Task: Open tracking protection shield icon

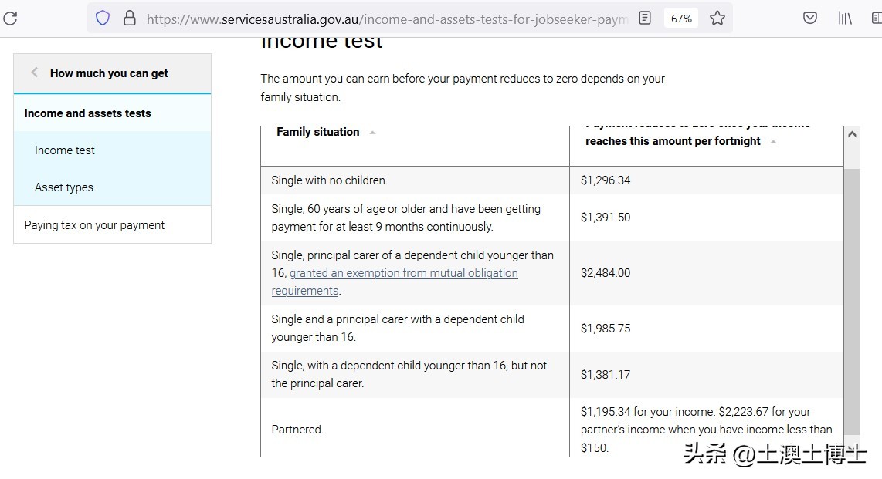Action: click(103, 19)
